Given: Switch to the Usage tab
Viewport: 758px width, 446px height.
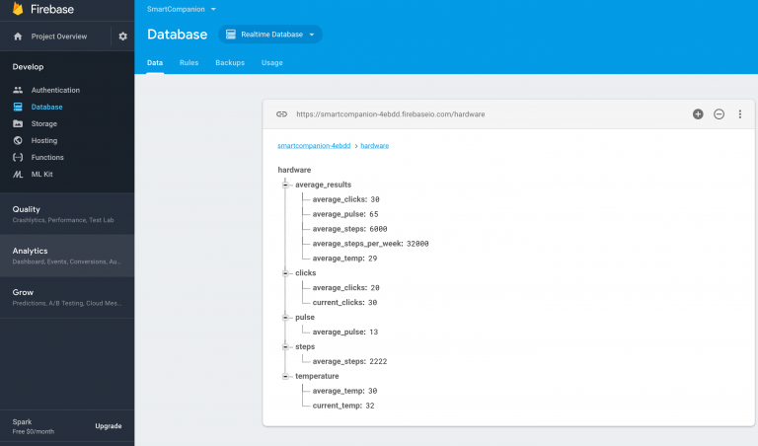Looking at the screenshot, I should click(x=272, y=63).
